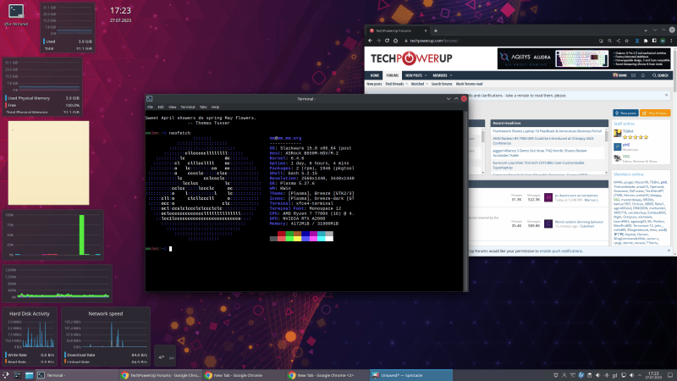Screen dimensions: 677x381
Task: Open staff member phill's profile
Action: click(x=626, y=145)
